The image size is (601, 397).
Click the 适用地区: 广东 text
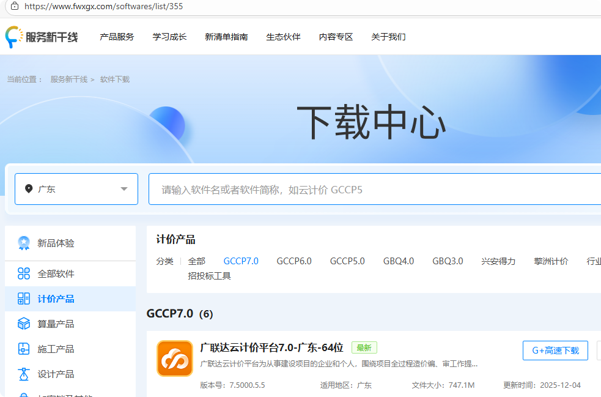click(346, 385)
